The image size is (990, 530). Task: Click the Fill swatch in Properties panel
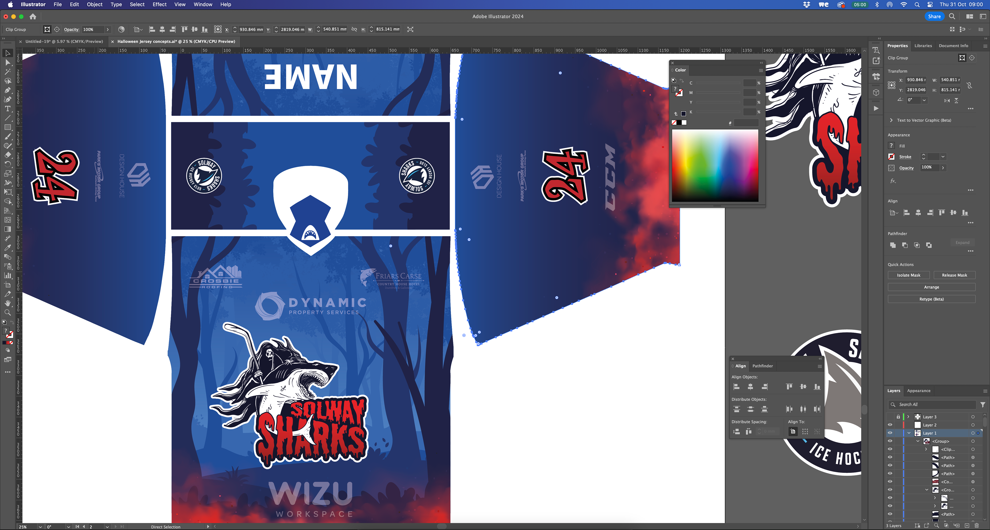891,146
